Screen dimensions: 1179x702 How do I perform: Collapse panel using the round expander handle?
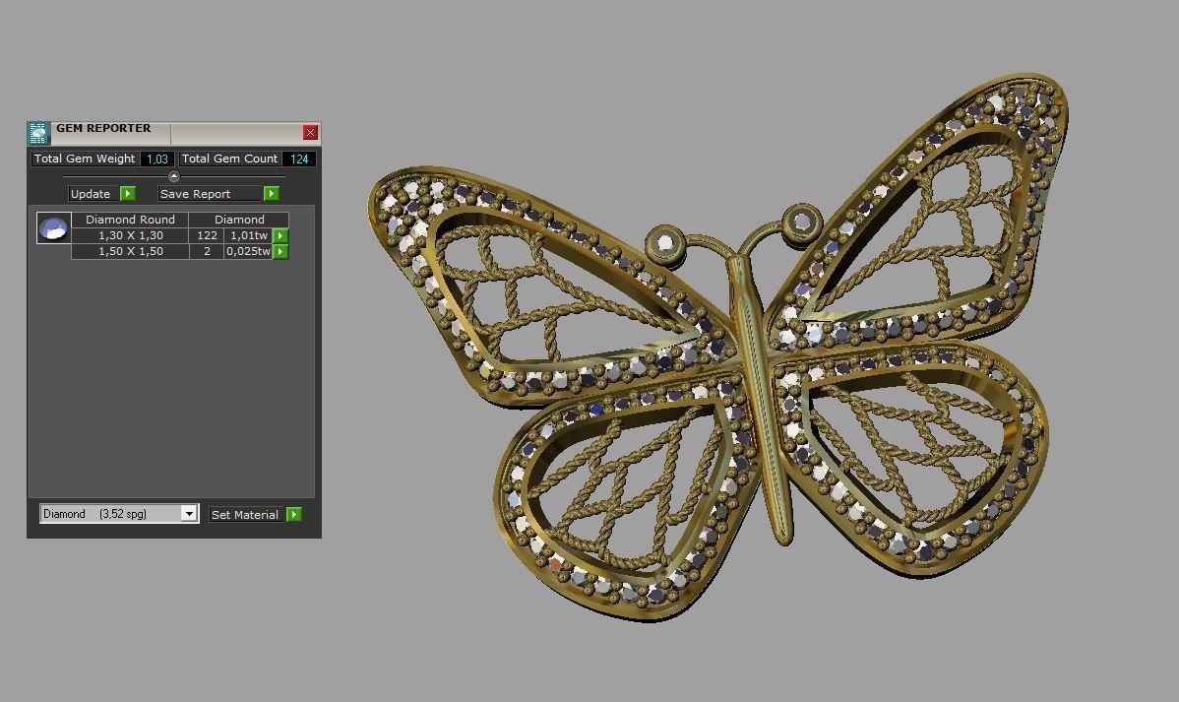[173, 176]
